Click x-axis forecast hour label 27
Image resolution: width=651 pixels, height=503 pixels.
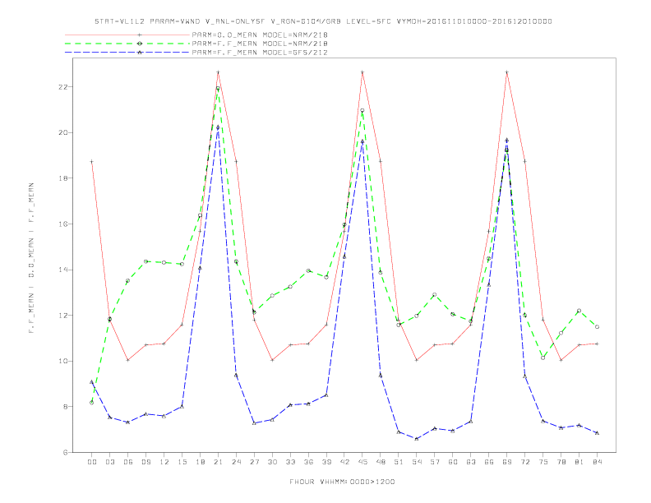[254, 462]
